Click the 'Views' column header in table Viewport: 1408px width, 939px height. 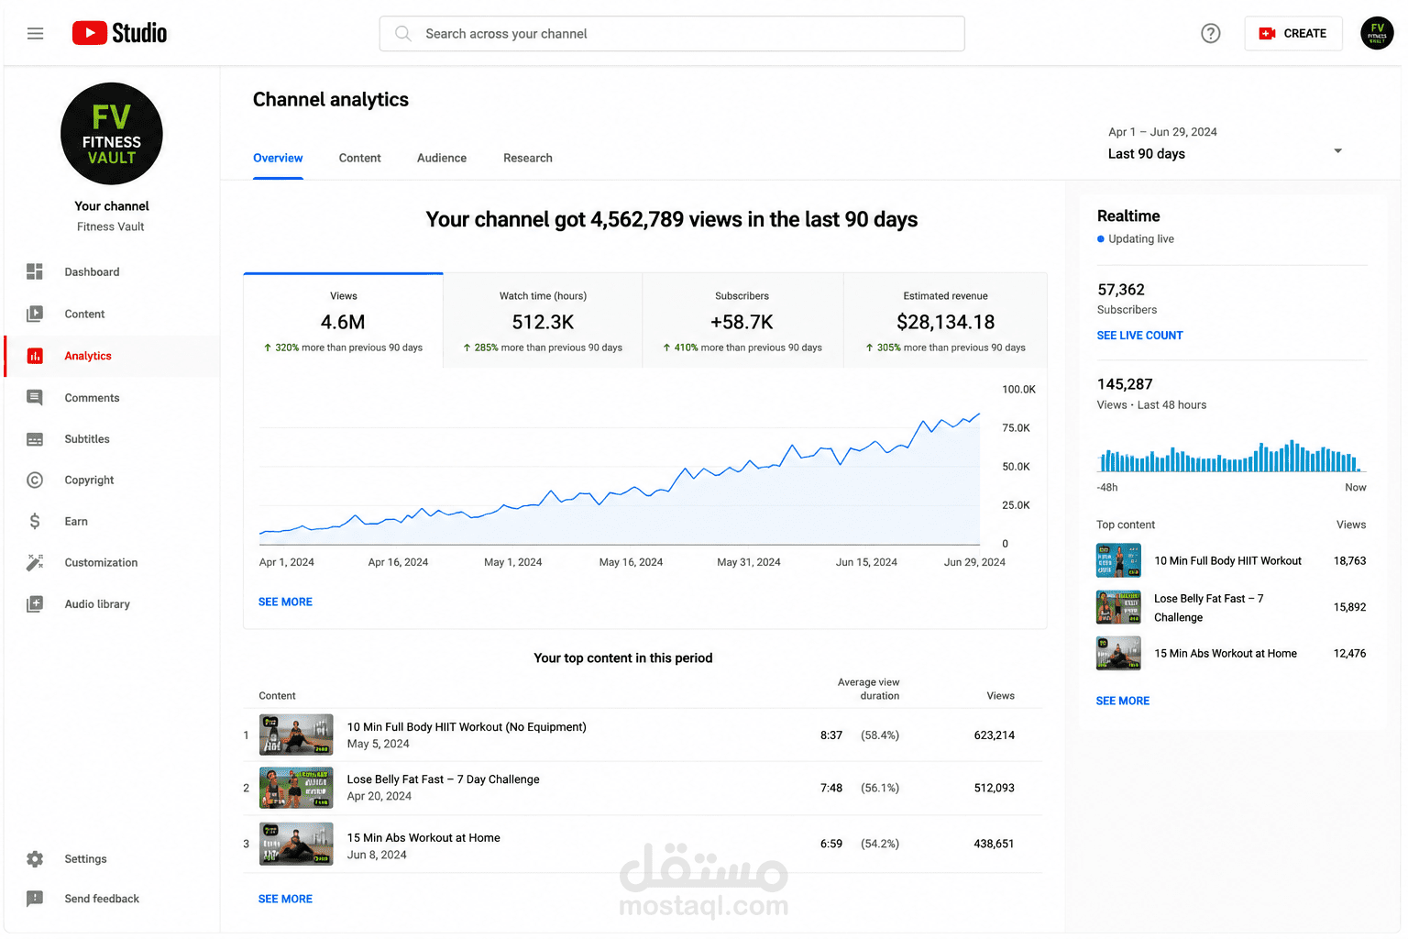click(1000, 696)
